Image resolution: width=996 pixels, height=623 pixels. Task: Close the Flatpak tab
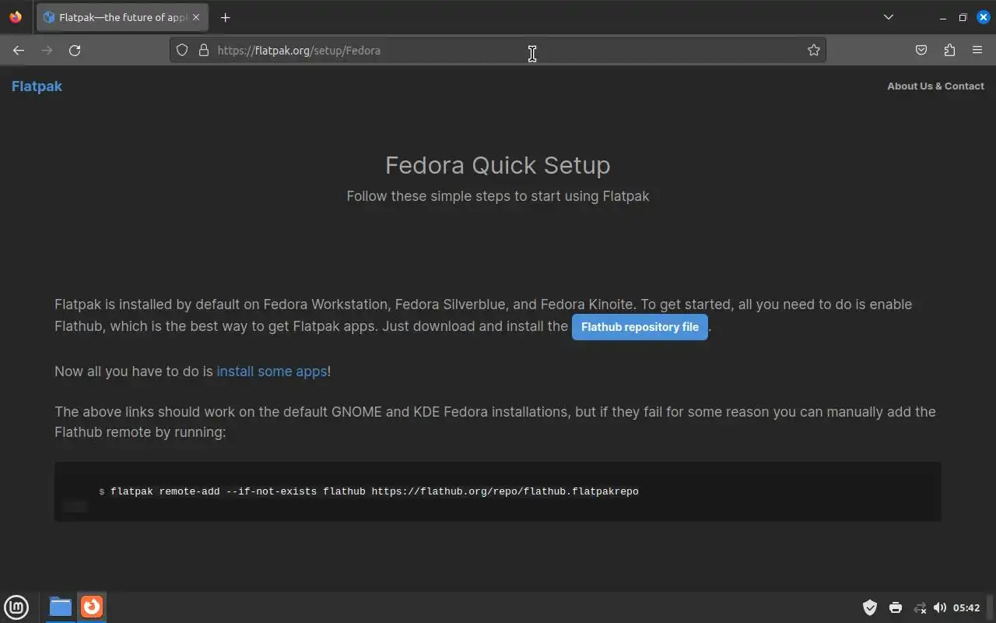(x=196, y=17)
